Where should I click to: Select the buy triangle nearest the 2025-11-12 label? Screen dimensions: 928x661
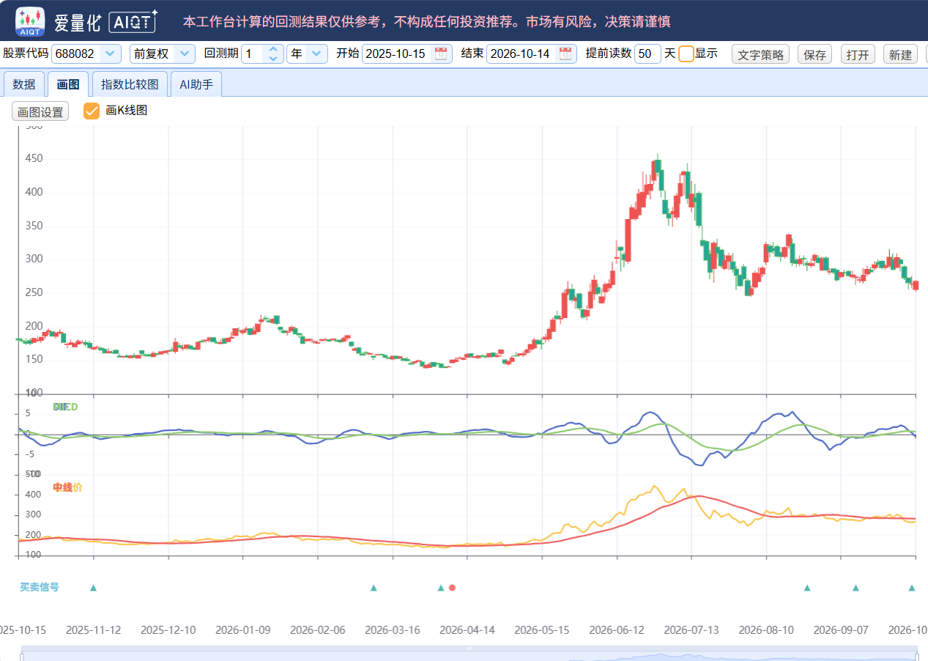[93, 588]
